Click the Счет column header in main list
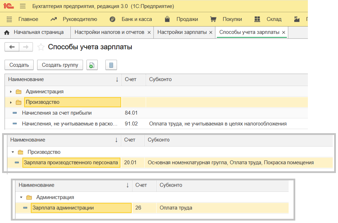 point(134,80)
